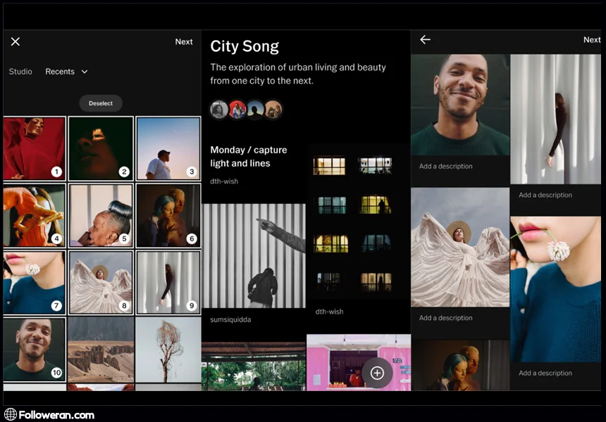606x422 pixels.
Task: Open the fourth contributor avatar under City Song
Action: pos(273,109)
